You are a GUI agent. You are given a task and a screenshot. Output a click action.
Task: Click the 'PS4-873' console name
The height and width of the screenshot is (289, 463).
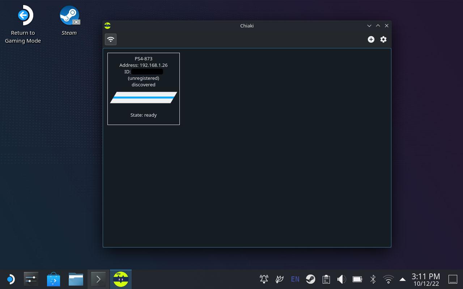pos(144,59)
